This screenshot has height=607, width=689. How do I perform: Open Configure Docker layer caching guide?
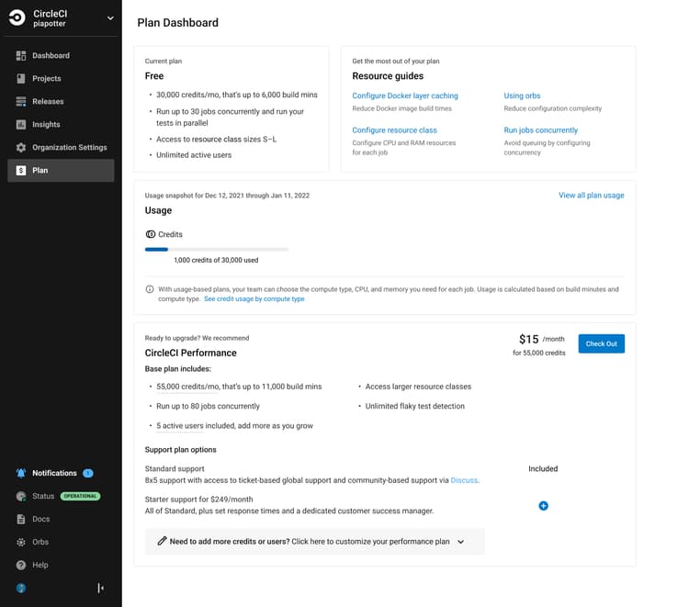pos(404,96)
